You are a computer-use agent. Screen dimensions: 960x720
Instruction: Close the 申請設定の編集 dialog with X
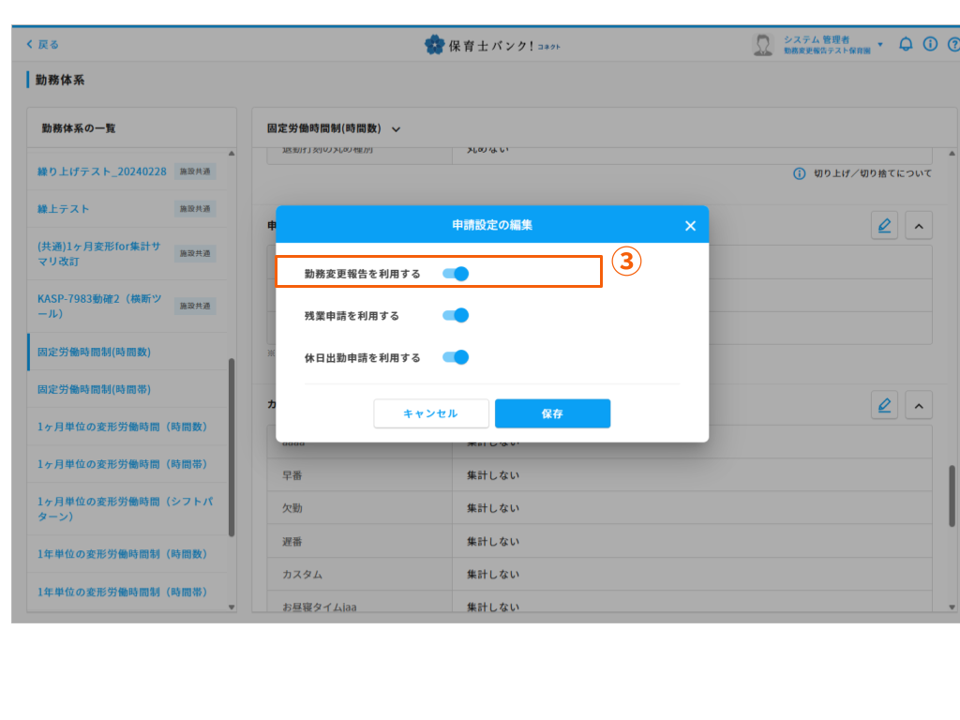tap(690, 226)
